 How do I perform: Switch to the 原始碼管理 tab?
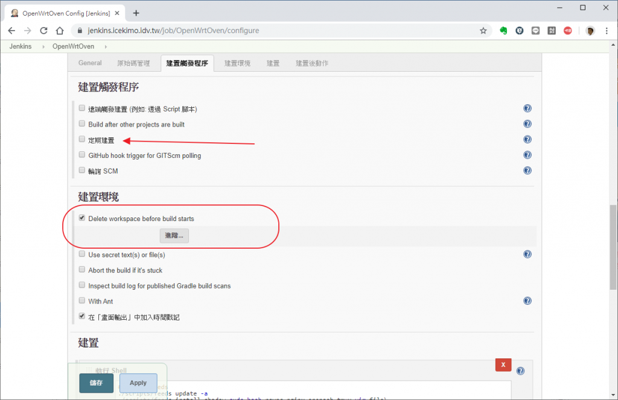[x=133, y=63]
